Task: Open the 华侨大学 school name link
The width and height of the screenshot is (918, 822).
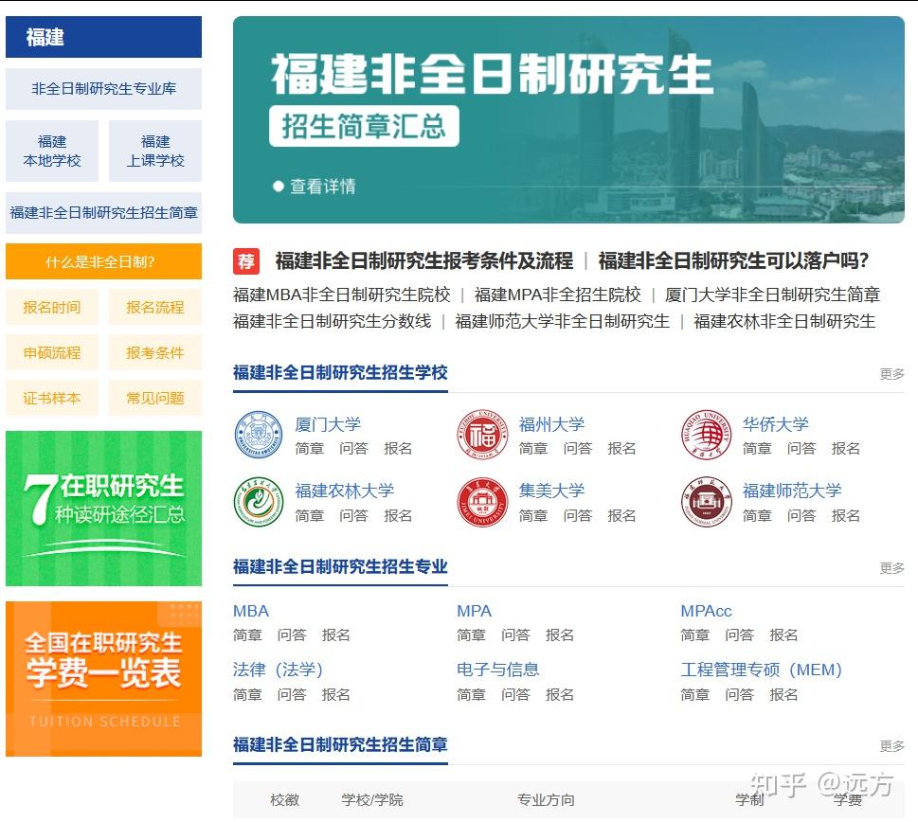Action: 776,424
